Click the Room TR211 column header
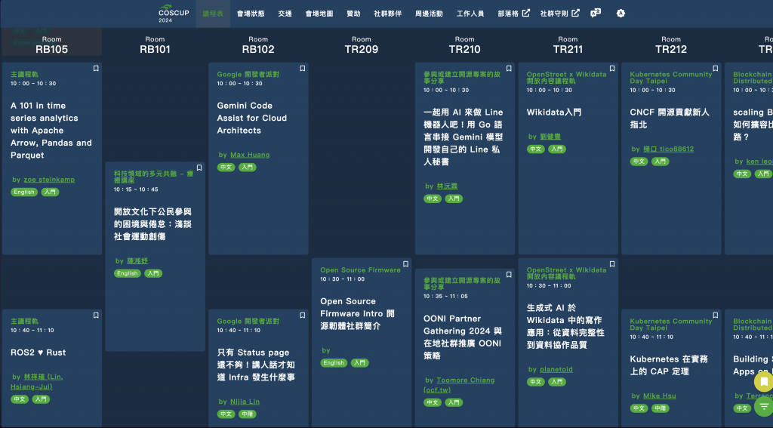 pos(568,45)
